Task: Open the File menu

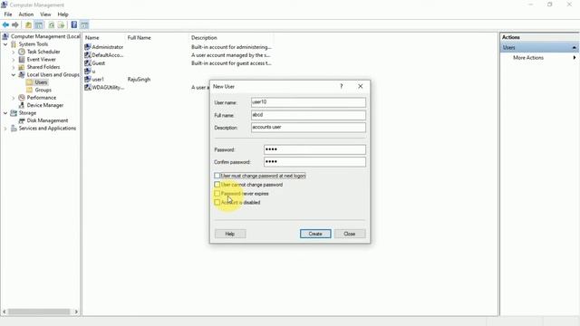Action: [8, 14]
